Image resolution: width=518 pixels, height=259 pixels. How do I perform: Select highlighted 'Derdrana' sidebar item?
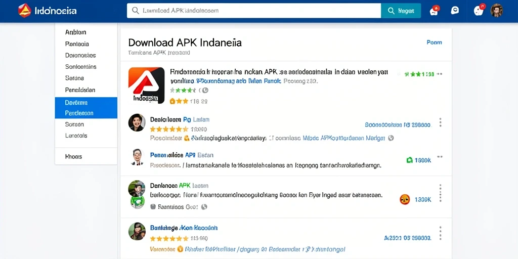tap(86, 102)
